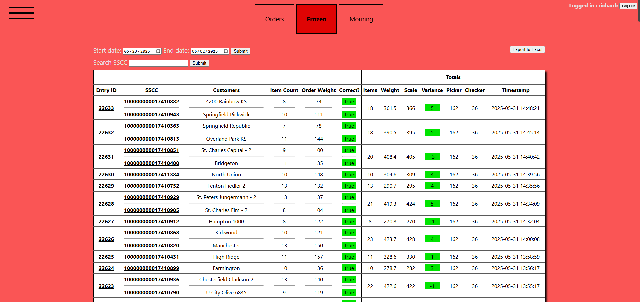Open SSCC link 100000000017411384
The height and width of the screenshot is (302, 640).
coord(151,175)
